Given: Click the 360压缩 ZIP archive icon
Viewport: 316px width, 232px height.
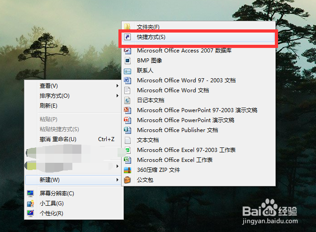Looking at the screenshot, I should [x=127, y=170].
